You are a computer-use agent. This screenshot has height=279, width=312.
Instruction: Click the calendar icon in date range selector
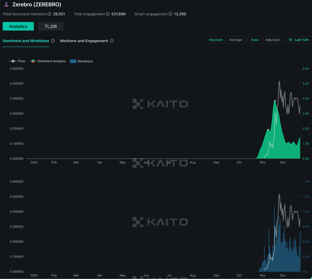click(290, 40)
